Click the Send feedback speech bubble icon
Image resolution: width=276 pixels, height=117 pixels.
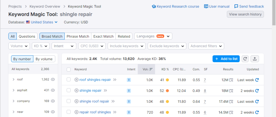(x=236, y=6)
